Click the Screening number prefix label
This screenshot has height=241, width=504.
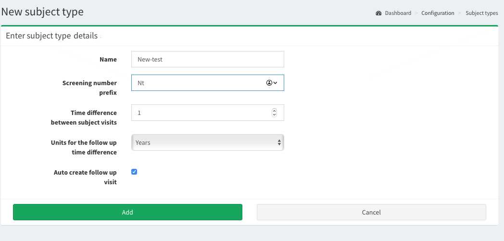[x=89, y=88]
